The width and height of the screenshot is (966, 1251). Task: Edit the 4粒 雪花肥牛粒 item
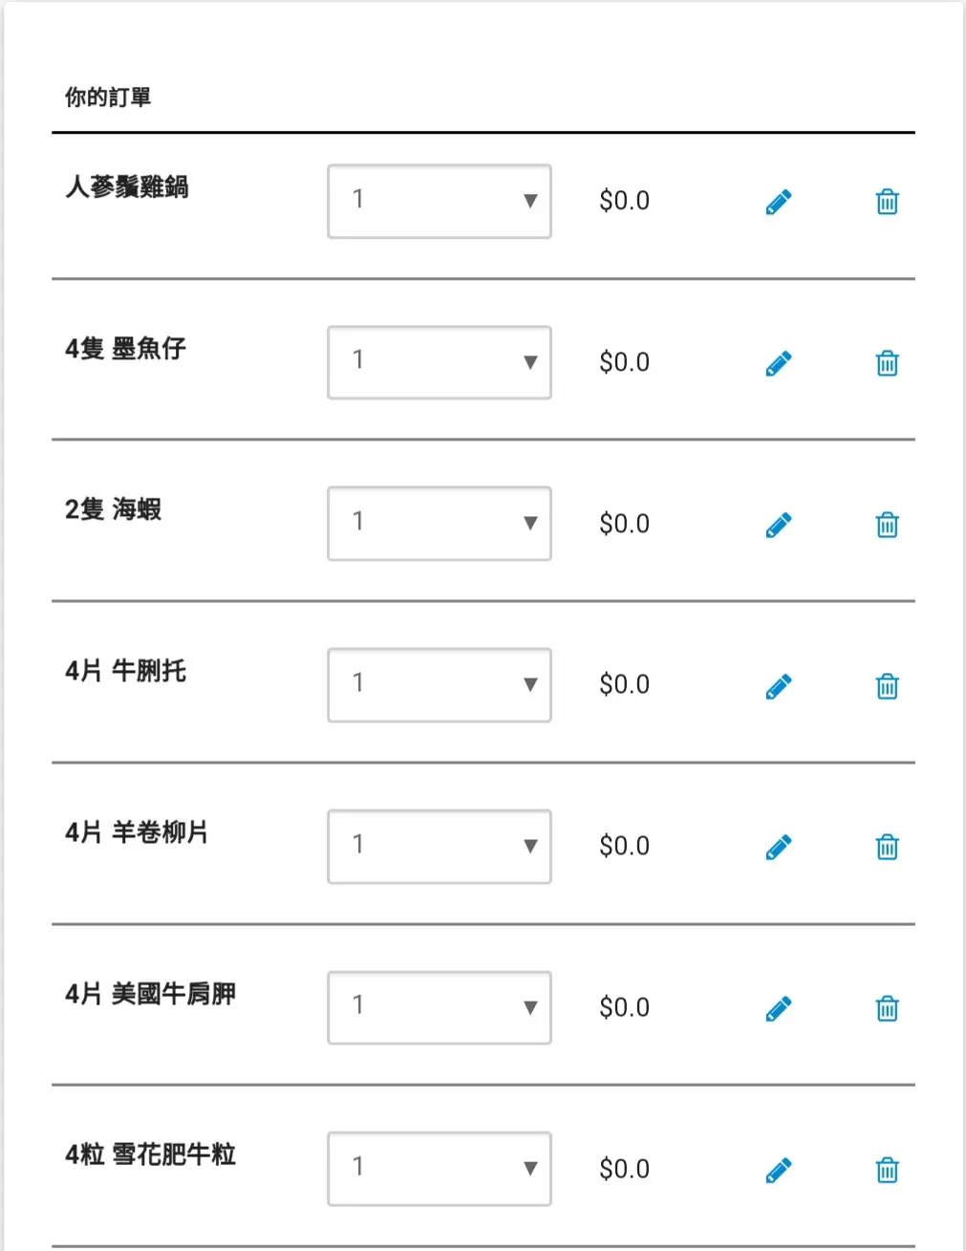tap(779, 1171)
